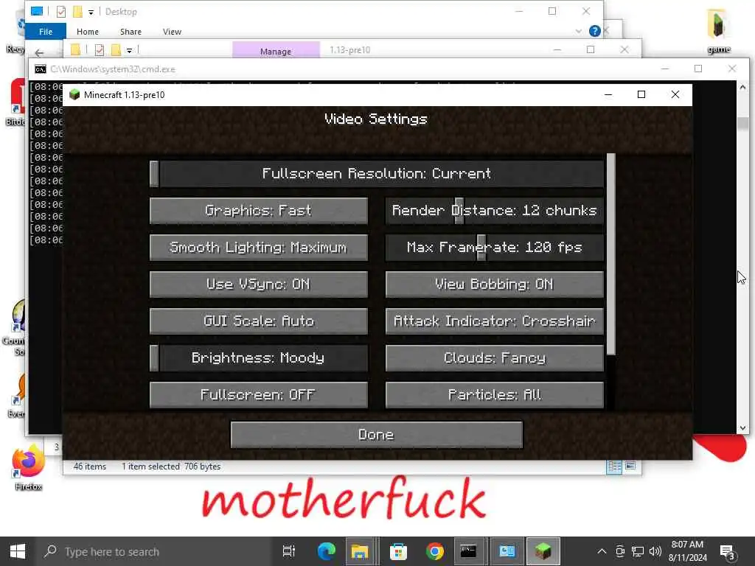The width and height of the screenshot is (755, 566).
Task: Click Brightness: Moody slider
Action: click(x=259, y=358)
